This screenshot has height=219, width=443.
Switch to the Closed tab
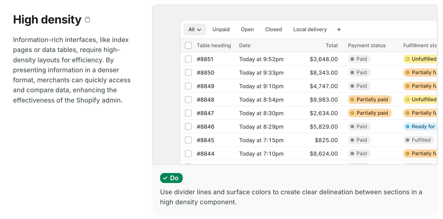pyautogui.click(x=273, y=29)
